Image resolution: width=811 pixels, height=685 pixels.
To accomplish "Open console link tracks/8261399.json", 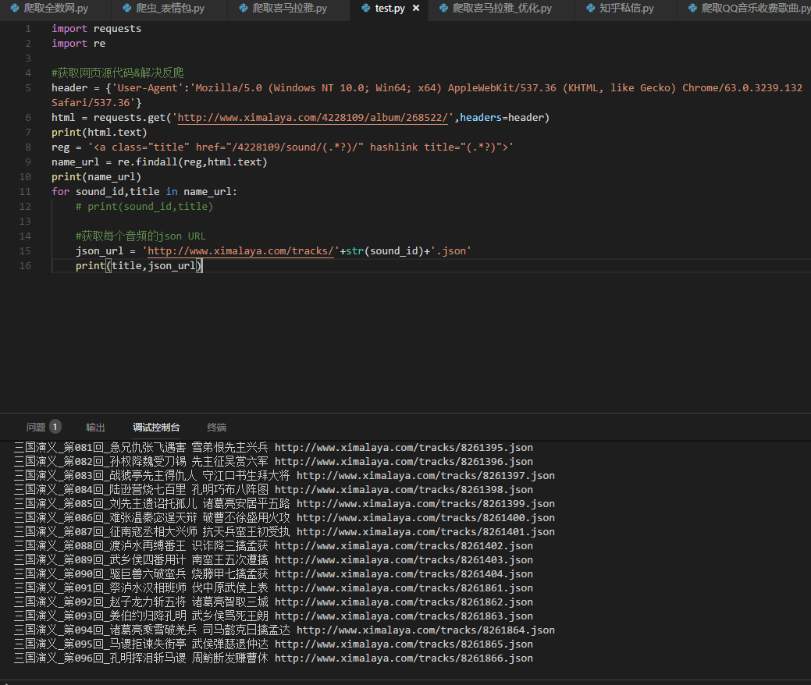I will pos(425,503).
